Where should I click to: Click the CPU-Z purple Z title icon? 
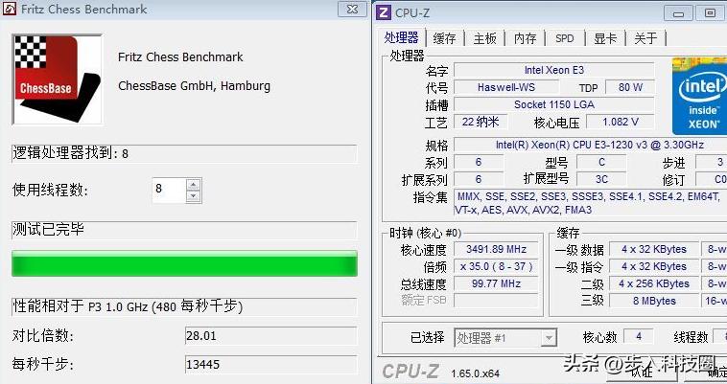pyautogui.click(x=384, y=12)
